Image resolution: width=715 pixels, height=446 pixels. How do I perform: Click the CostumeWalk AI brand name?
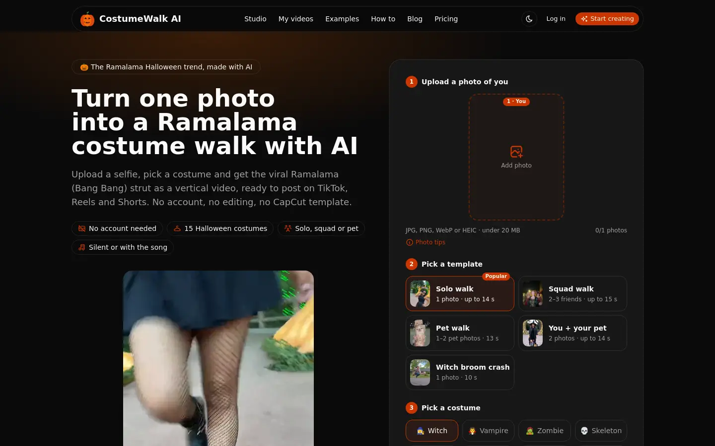pyautogui.click(x=140, y=19)
